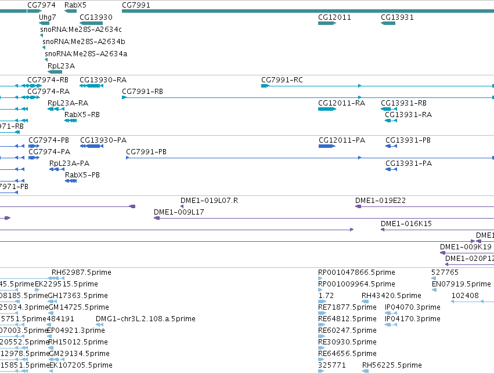Select the CG7991 gene bar
Viewport: 494px width, 374px height.
click(308, 11)
